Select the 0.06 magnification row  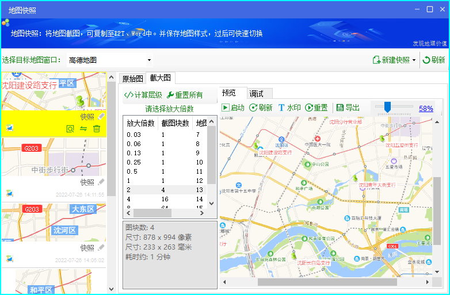click(x=165, y=144)
